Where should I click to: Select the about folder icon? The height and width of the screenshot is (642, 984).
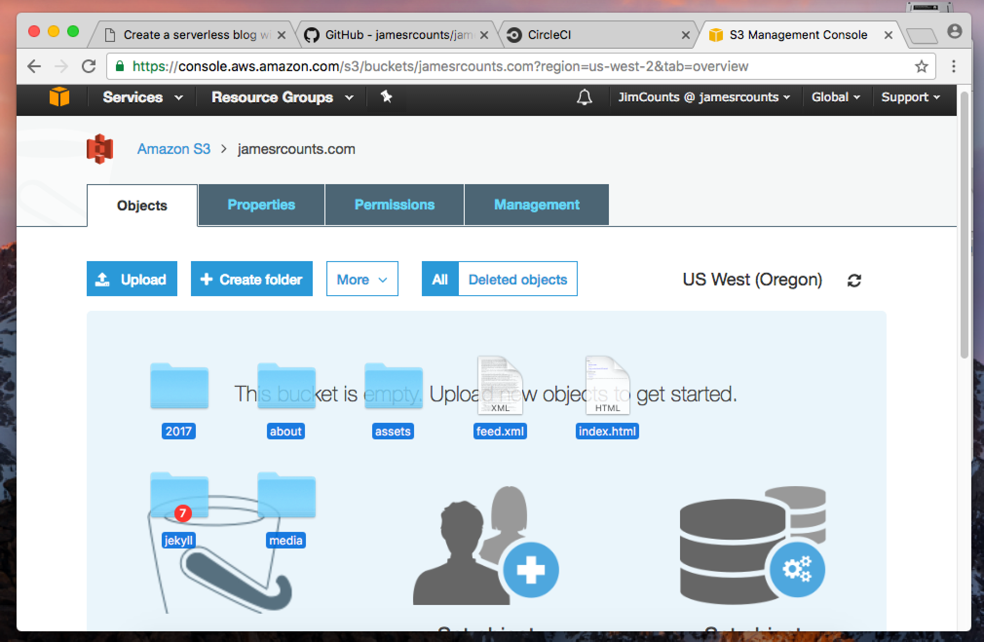(x=286, y=386)
